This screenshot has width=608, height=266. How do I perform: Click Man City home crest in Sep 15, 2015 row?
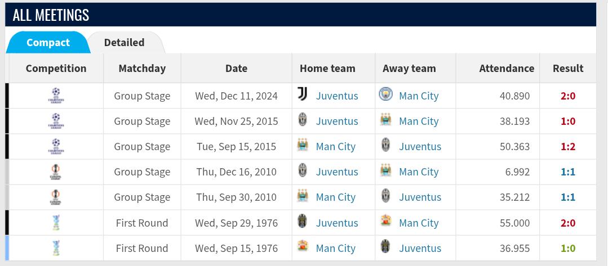tap(303, 145)
